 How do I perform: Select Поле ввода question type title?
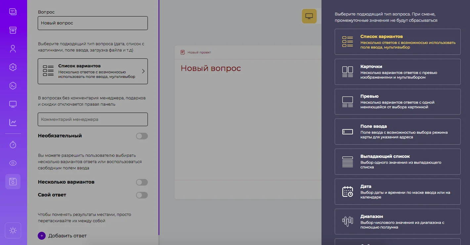(373, 126)
